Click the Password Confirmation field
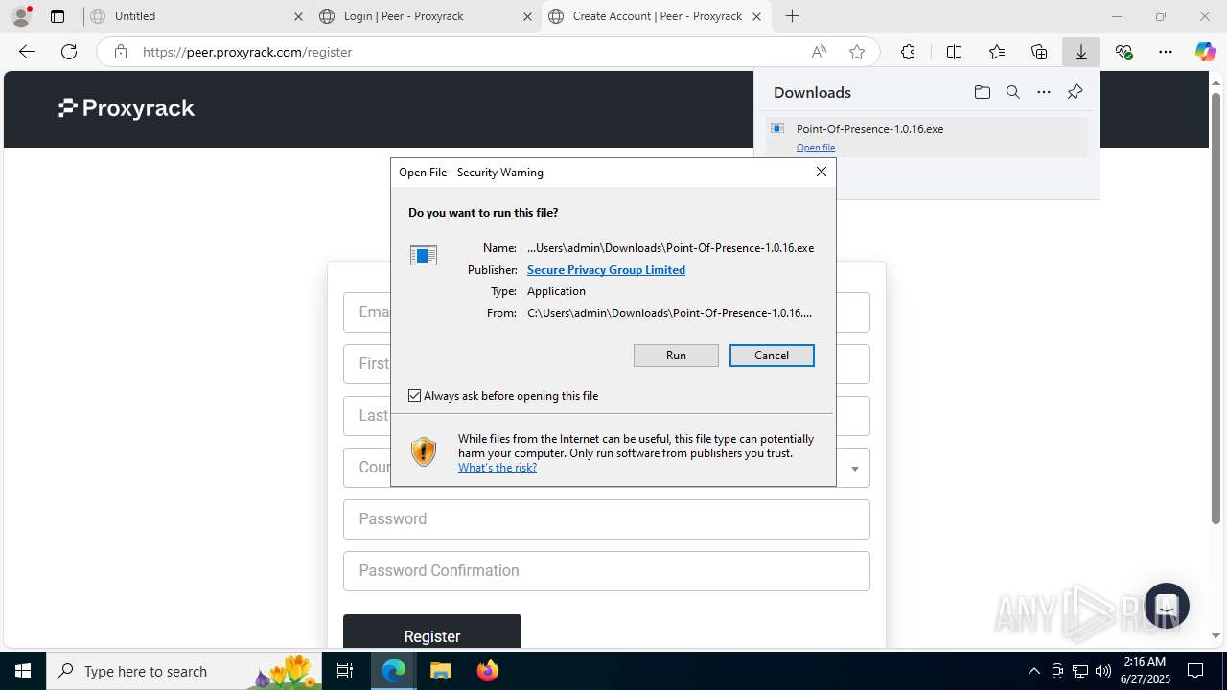1227x690 pixels. tap(607, 571)
